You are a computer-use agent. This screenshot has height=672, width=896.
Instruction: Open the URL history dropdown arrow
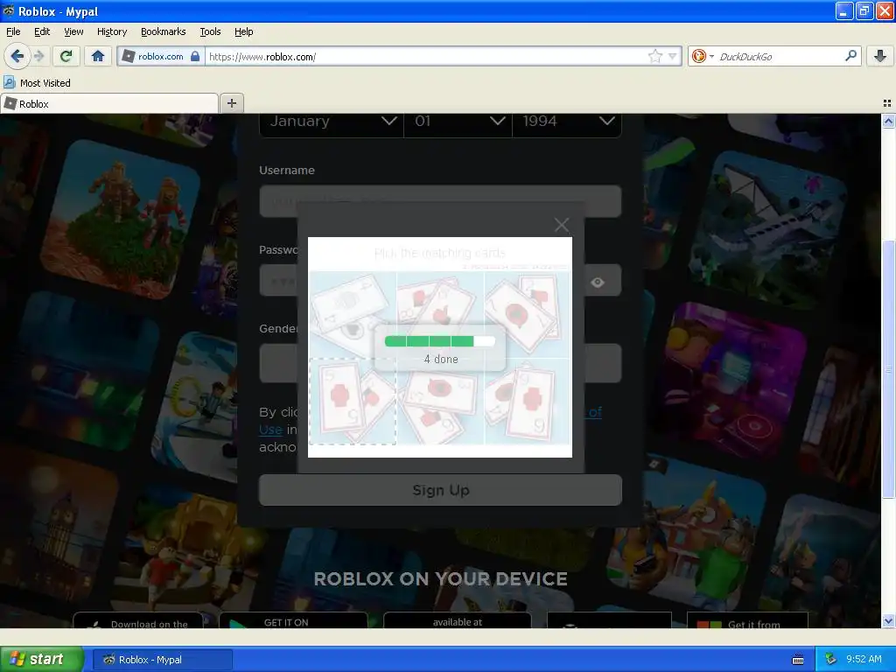(673, 56)
